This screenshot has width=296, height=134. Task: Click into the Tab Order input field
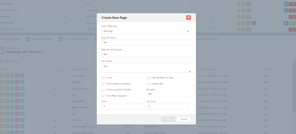(x=168, y=106)
